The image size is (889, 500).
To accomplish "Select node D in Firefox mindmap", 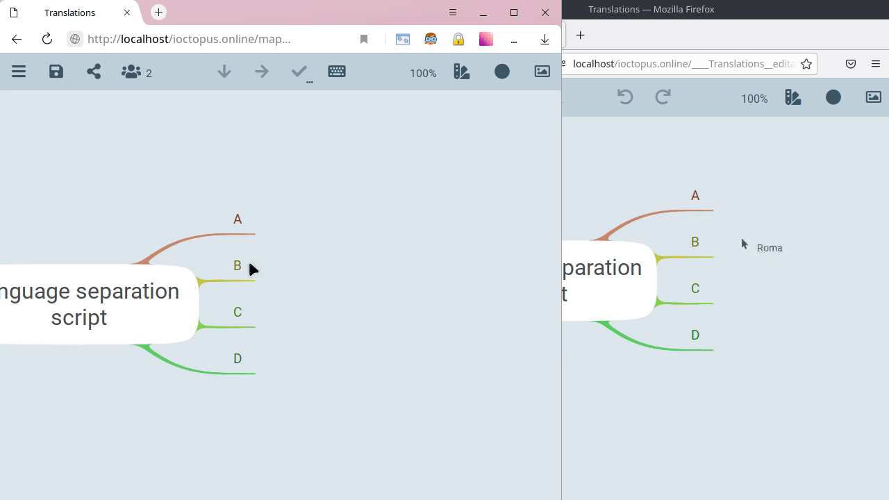I will [695, 335].
